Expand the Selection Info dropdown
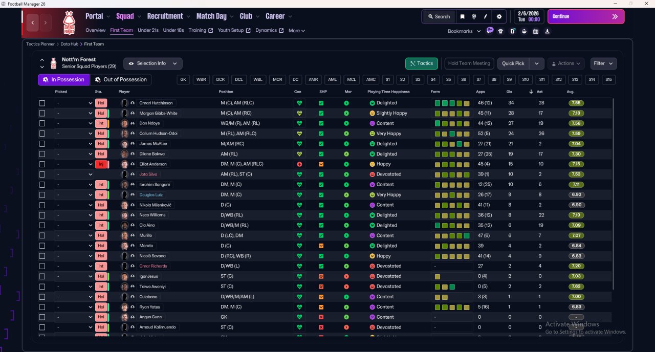This screenshot has width=655, height=352. pyautogui.click(x=152, y=63)
